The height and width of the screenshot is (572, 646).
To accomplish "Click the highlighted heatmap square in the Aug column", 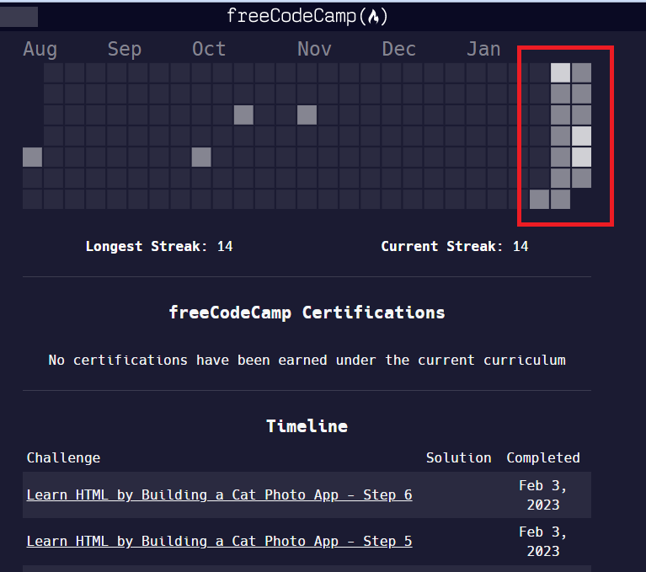I will pyautogui.click(x=33, y=157).
